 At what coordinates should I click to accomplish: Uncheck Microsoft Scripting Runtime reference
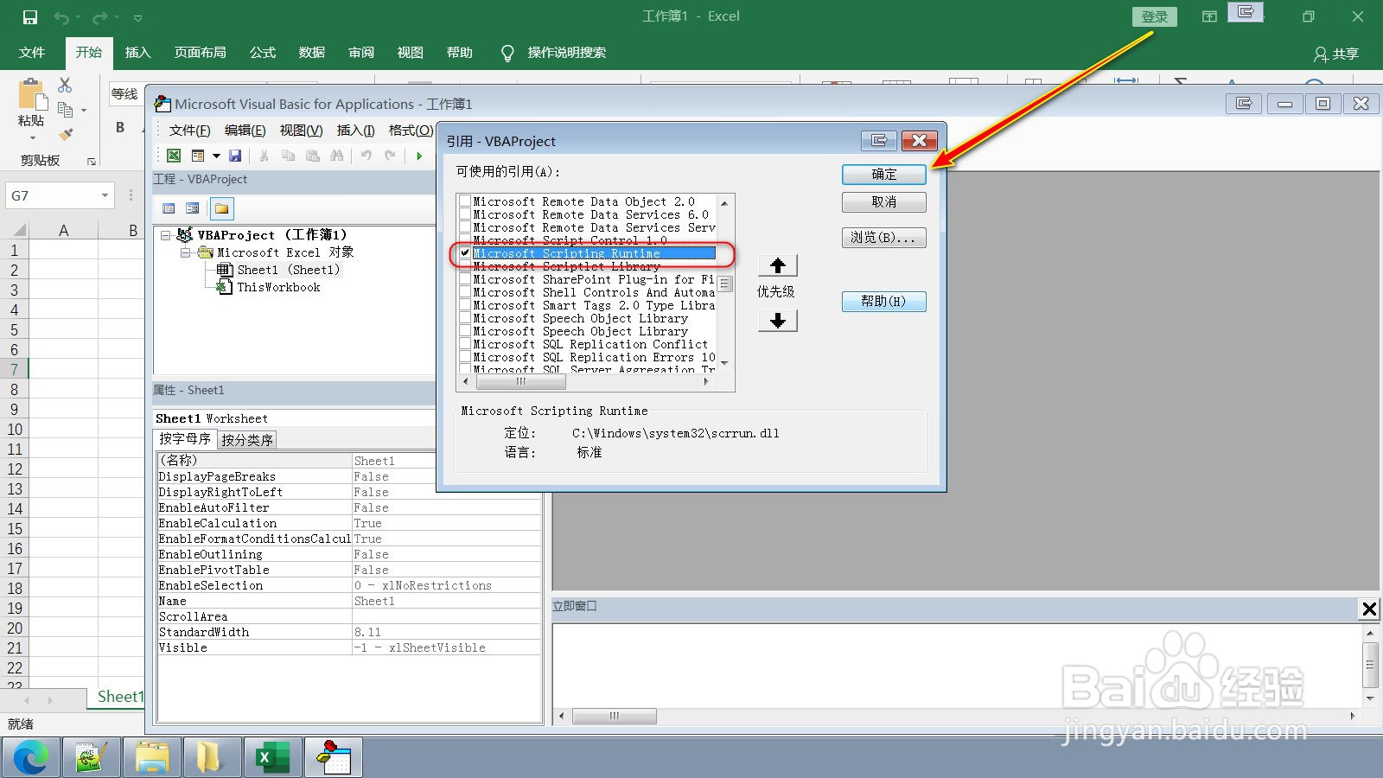pyautogui.click(x=465, y=253)
